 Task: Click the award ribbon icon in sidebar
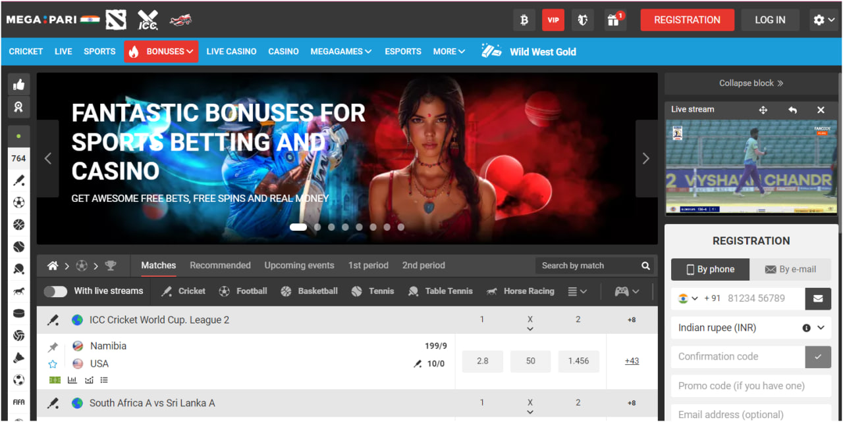tap(18, 106)
